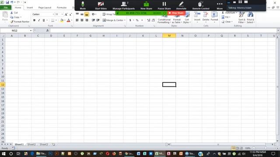Click the Undo arrow icon
280x157 pixels.
[12, 2]
